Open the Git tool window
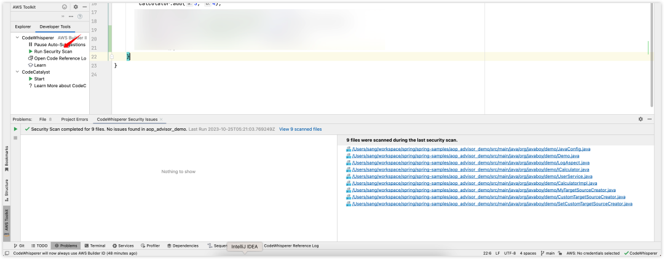The image size is (664, 259). pos(19,245)
